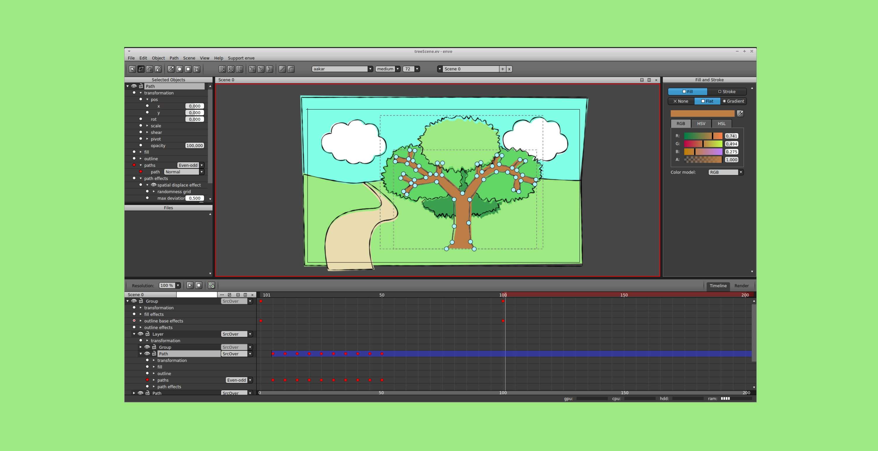The width and height of the screenshot is (878, 451).
Task: Expand the scale property
Action: [147, 126]
